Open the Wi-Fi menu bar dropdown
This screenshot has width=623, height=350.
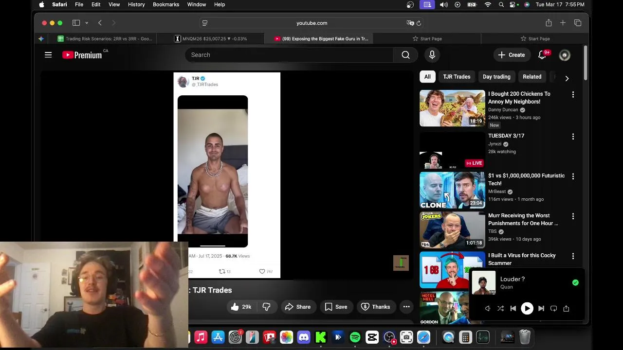(488, 4)
